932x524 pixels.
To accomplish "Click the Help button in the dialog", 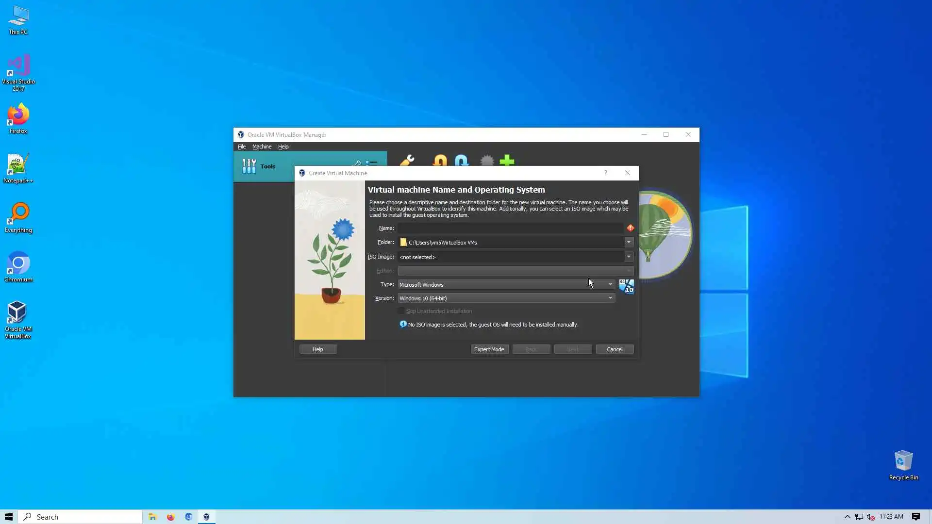I will [317, 349].
